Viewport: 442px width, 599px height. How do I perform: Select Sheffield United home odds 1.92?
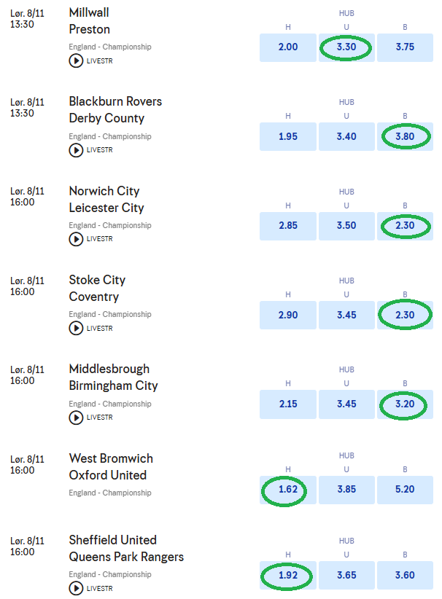click(x=288, y=575)
